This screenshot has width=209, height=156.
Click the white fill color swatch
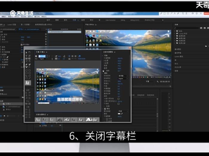(x=119, y=114)
